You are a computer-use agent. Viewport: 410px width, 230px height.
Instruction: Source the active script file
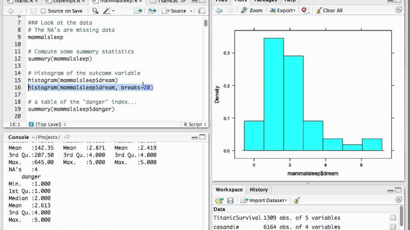[x=175, y=11]
